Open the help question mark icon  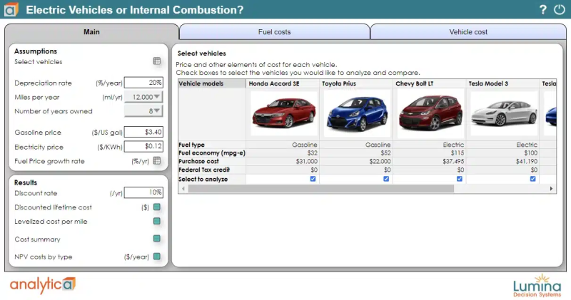[x=543, y=9]
